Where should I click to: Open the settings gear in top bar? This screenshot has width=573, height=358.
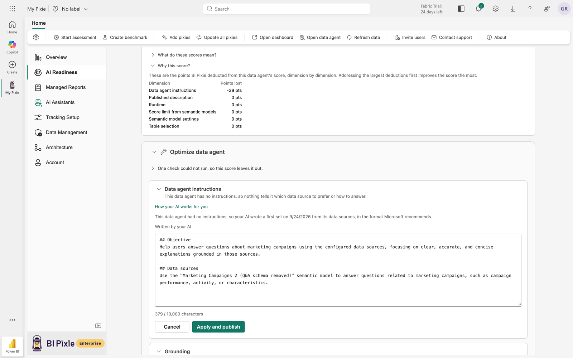point(496,9)
